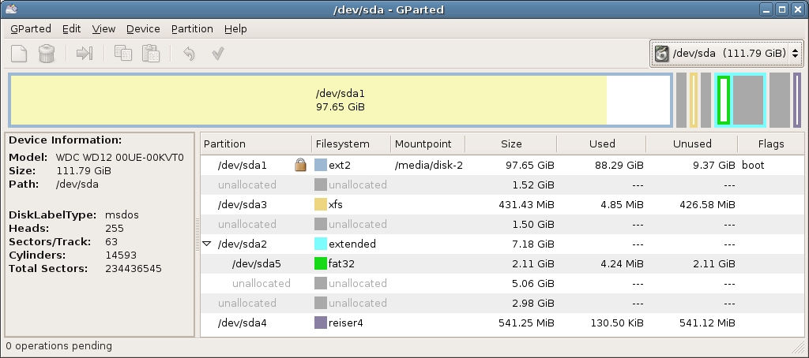
Task: Click the Apply all operations checkmark
Action: click(218, 53)
